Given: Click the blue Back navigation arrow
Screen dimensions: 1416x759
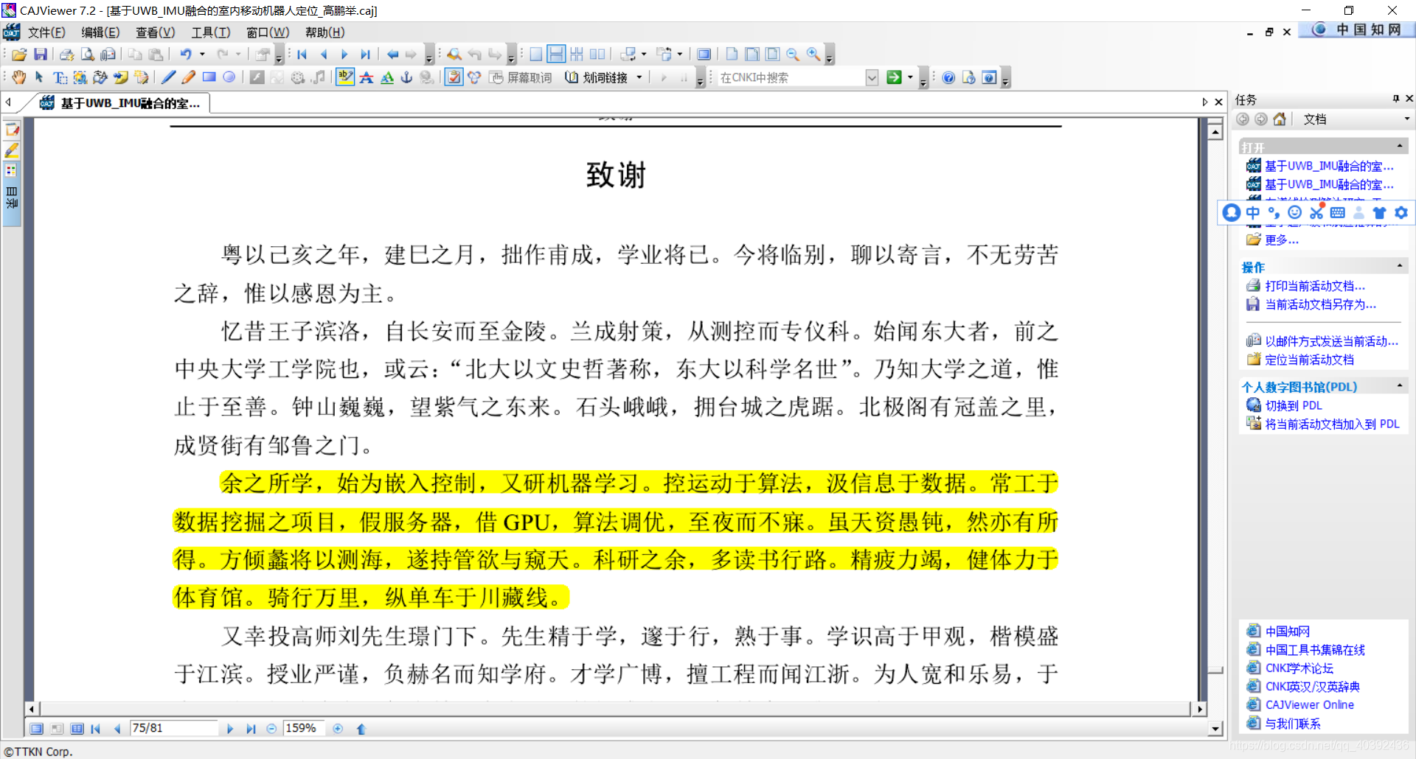Looking at the screenshot, I should coord(392,55).
